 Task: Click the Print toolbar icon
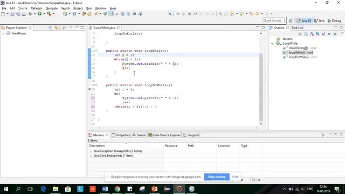pos(24,13)
